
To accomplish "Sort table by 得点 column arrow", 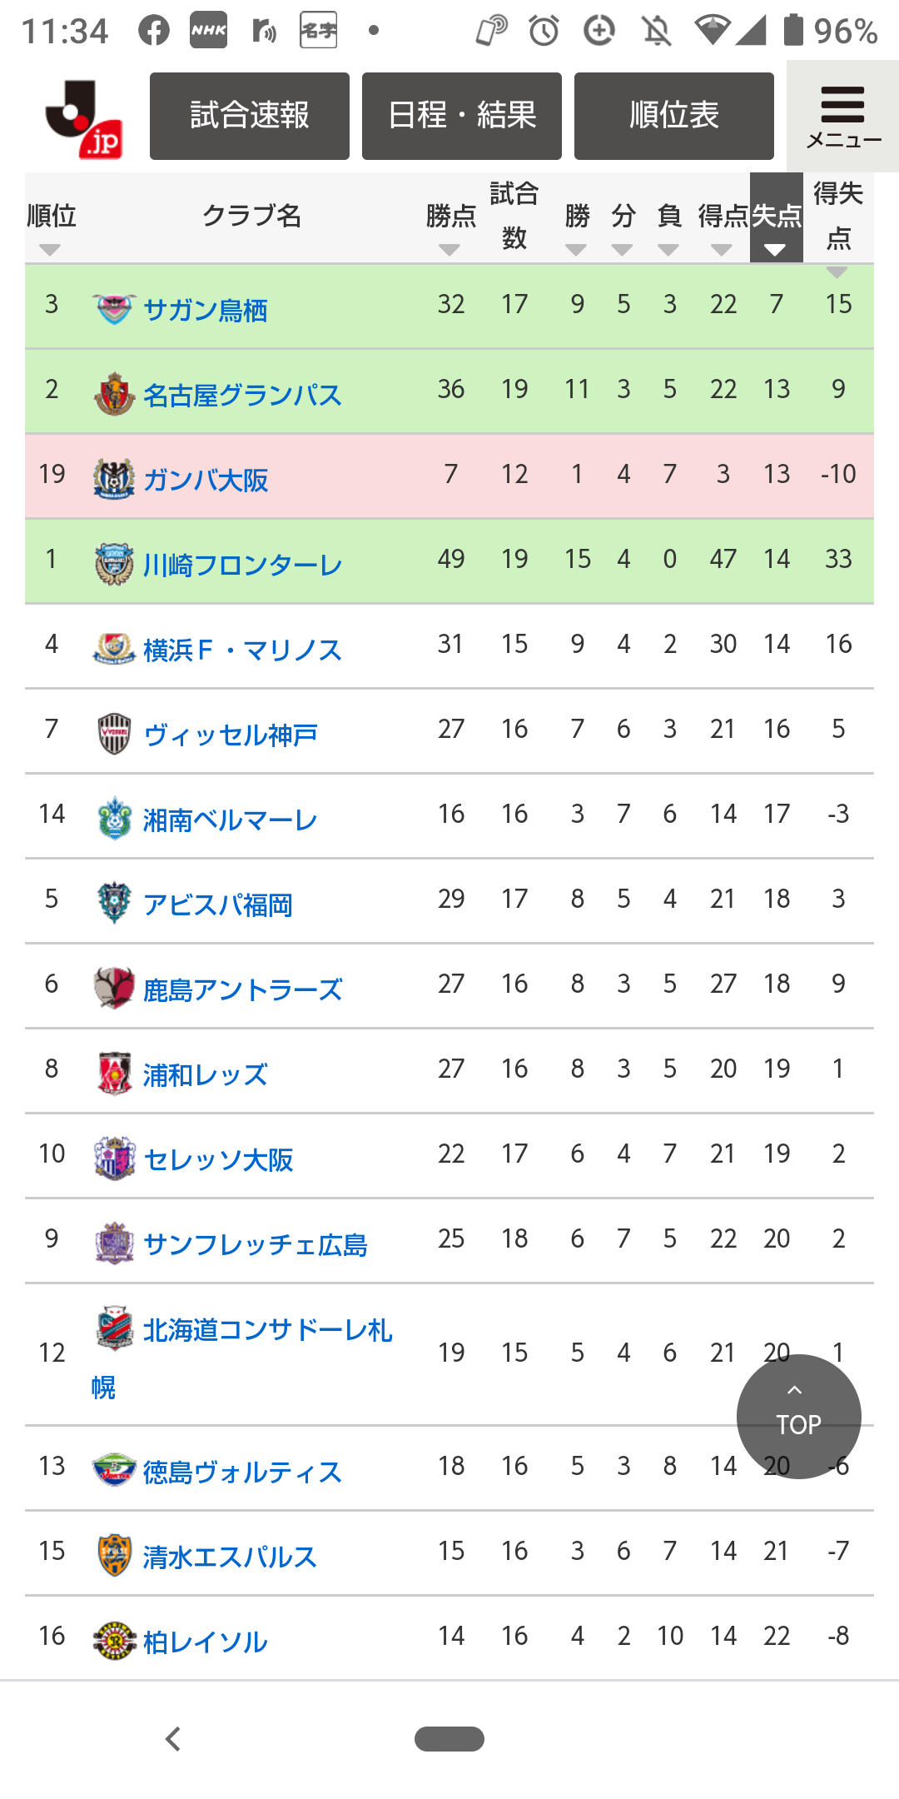I will [722, 250].
